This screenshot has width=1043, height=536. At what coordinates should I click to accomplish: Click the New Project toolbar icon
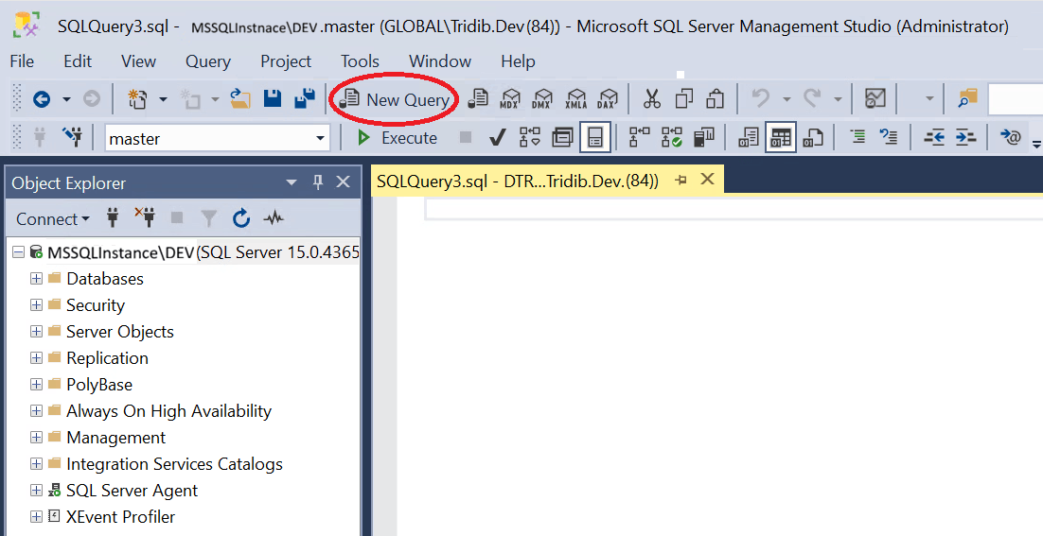(x=137, y=99)
